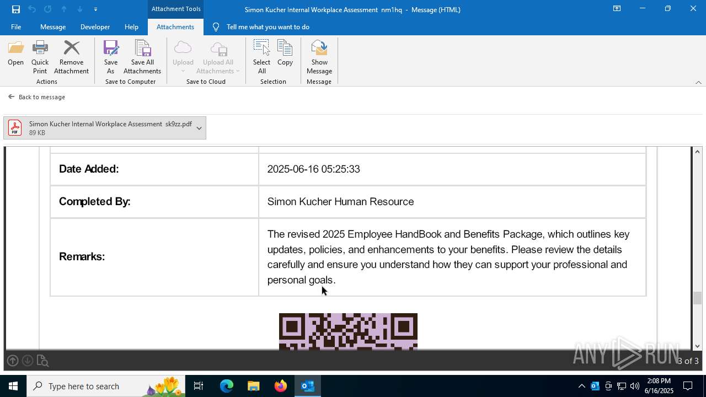Click the Remarks paragraph about Employee HandBook
Image resolution: width=706 pixels, height=397 pixels.
click(448, 257)
